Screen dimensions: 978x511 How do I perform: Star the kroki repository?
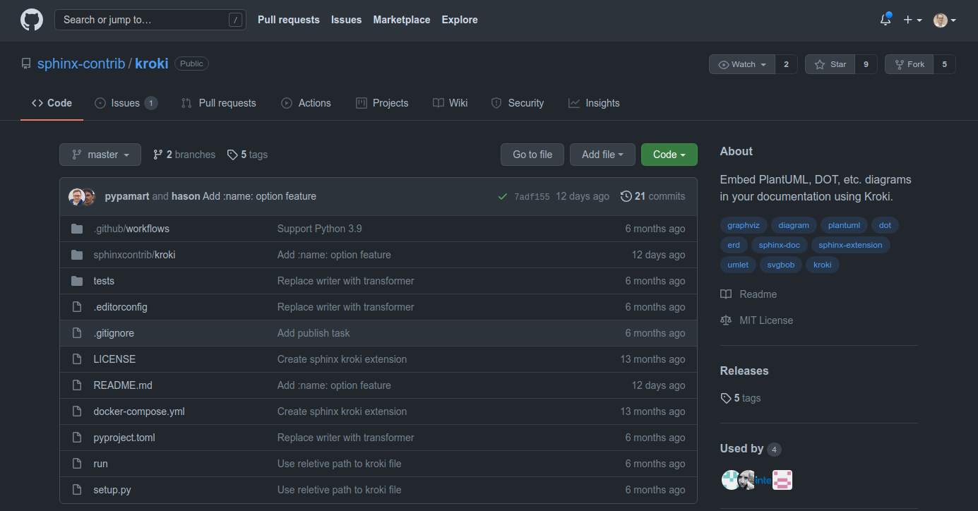tap(830, 64)
